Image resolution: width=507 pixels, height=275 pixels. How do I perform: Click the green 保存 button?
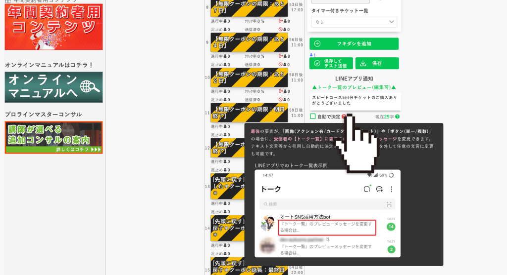coord(377,63)
